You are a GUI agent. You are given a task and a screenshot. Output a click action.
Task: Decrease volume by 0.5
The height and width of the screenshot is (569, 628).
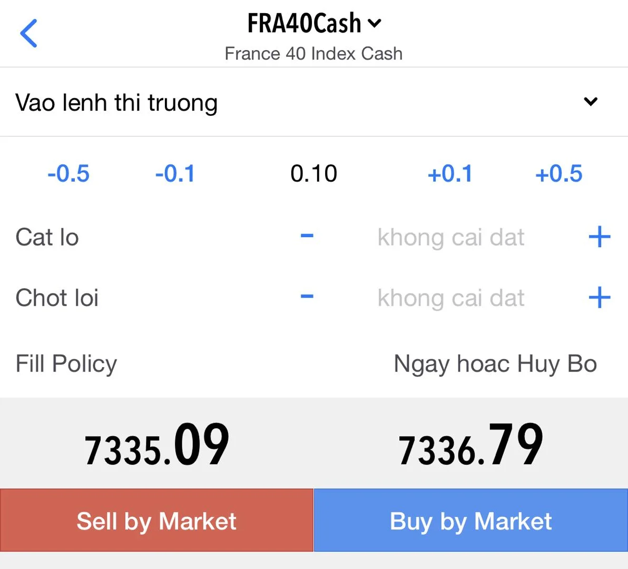point(68,173)
